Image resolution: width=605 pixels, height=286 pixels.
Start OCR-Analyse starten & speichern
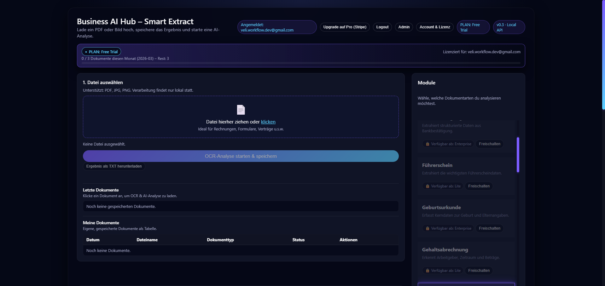[x=241, y=156]
